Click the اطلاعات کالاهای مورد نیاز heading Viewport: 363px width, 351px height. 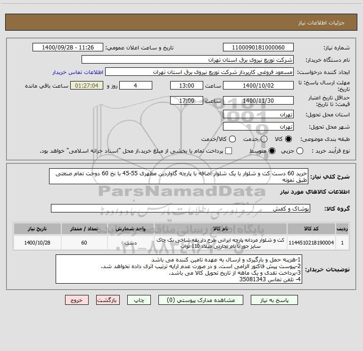coord(314,192)
